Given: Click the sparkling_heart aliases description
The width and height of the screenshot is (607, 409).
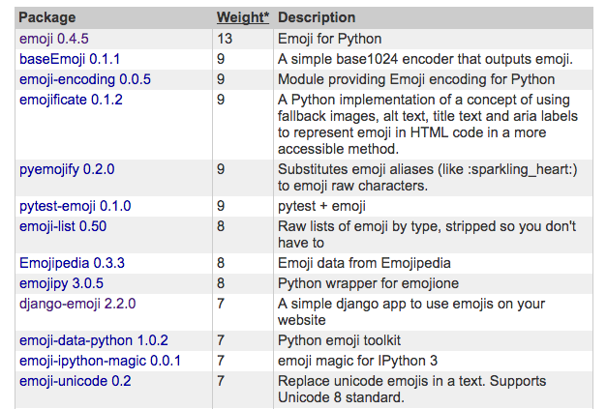Looking at the screenshot, I should pyautogui.click(x=427, y=178).
